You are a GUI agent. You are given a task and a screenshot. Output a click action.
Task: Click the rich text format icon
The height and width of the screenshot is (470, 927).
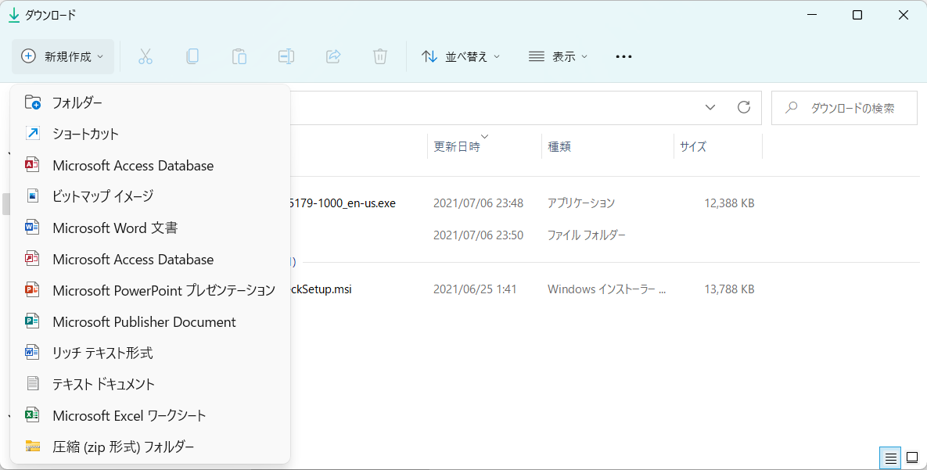click(32, 353)
